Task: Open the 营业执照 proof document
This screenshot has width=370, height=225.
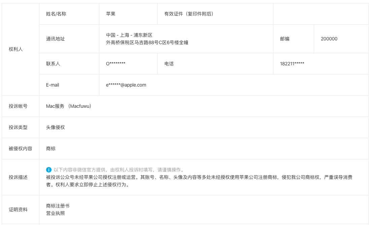Action: point(56,213)
